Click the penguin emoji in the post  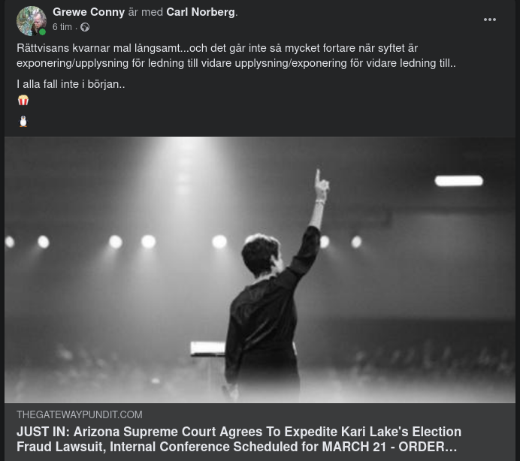(x=23, y=122)
